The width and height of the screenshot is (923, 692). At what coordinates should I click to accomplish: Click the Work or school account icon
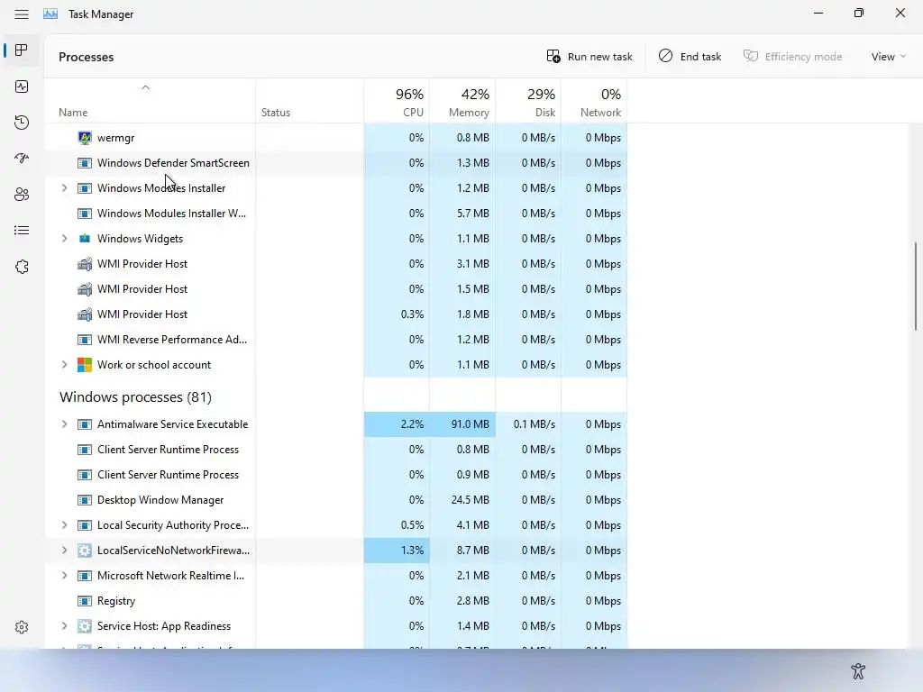[85, 365]
